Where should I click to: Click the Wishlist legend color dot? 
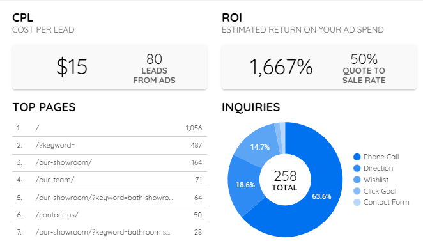tap(357, 180)
